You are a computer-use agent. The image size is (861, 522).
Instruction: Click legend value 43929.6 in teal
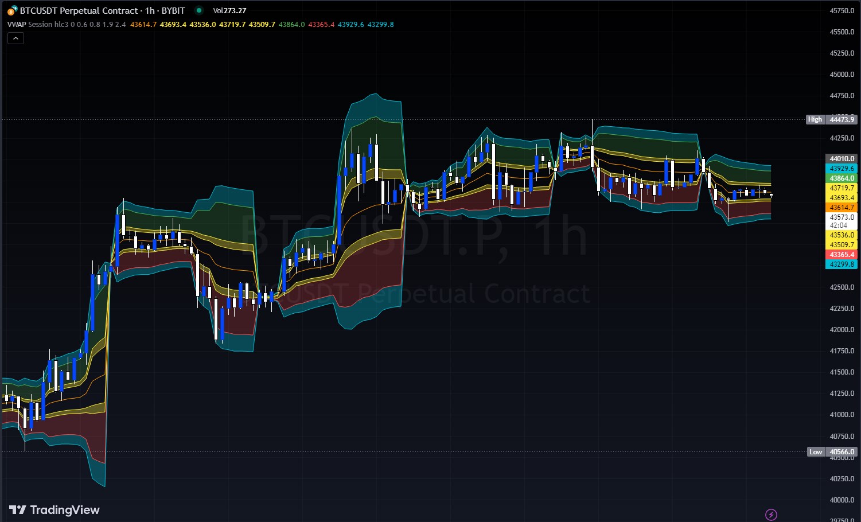tap(351, 25)
